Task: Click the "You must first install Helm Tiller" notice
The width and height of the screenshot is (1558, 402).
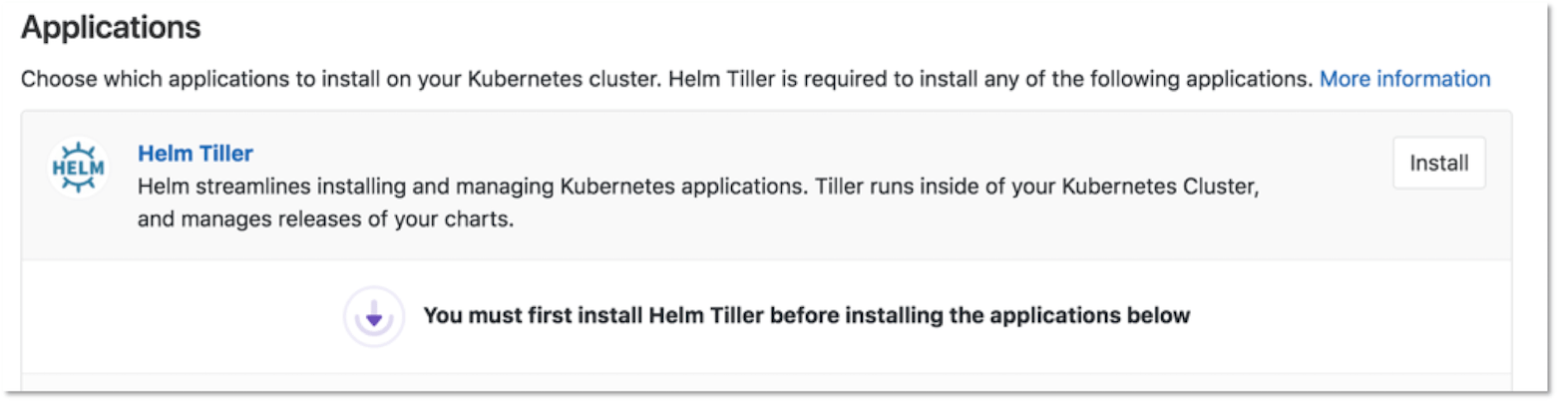Action: tap(806, 316)
